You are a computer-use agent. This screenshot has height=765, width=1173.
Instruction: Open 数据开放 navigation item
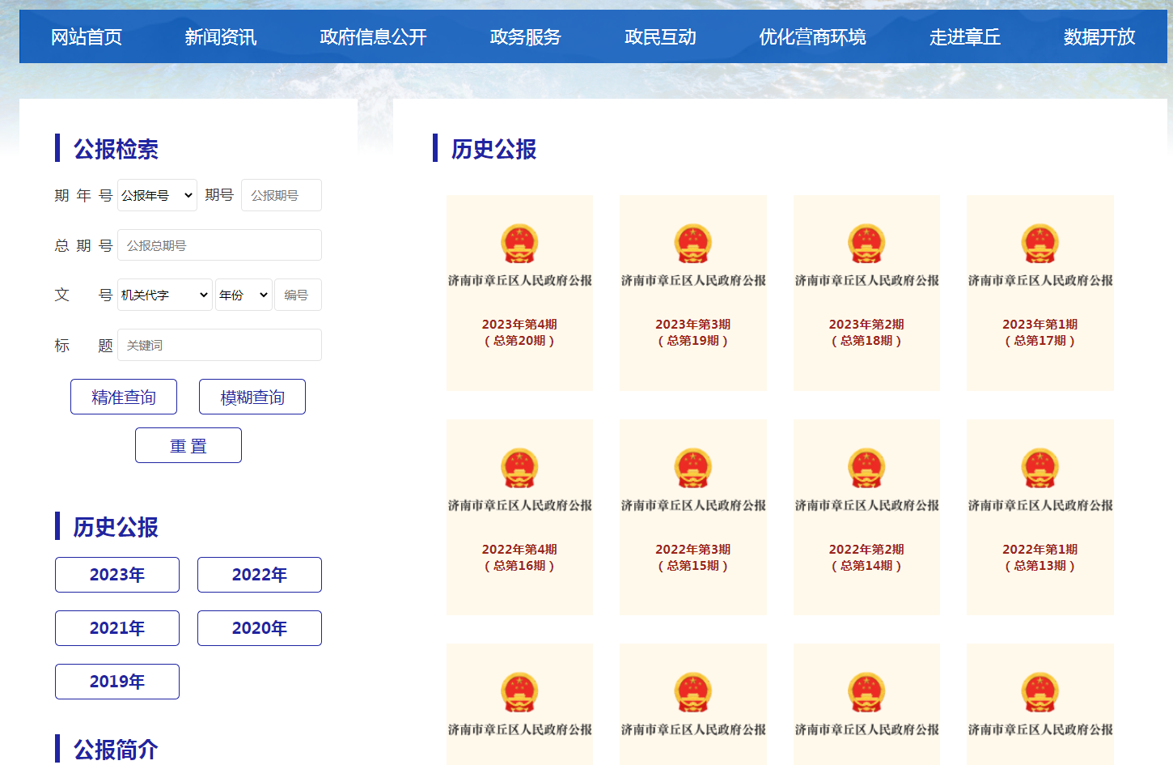pos(1099,37)
